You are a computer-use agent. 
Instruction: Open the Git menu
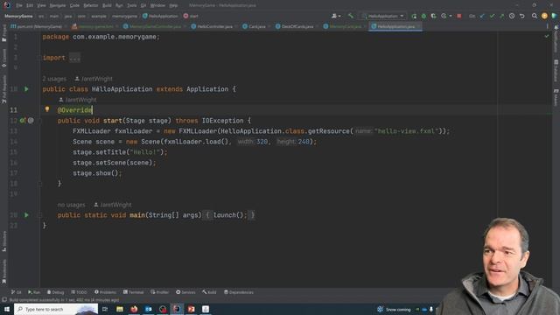(x=143, y=5)
